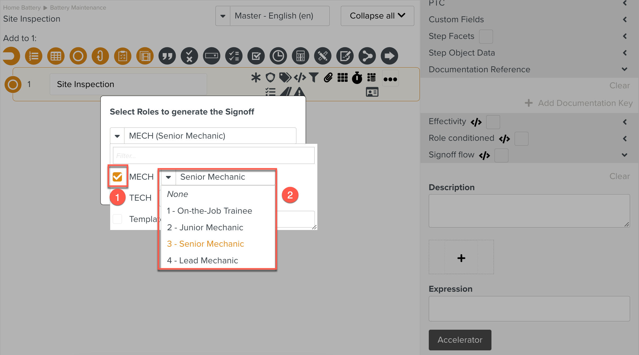
Task: Select 4 - Lead Mechanic option
Action: pos(203,261)
